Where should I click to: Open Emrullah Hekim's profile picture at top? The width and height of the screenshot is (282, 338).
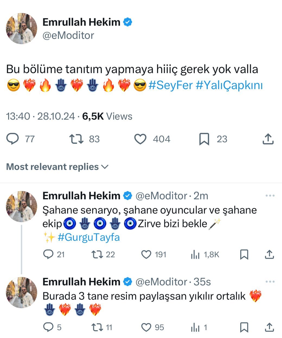(21, 28)
